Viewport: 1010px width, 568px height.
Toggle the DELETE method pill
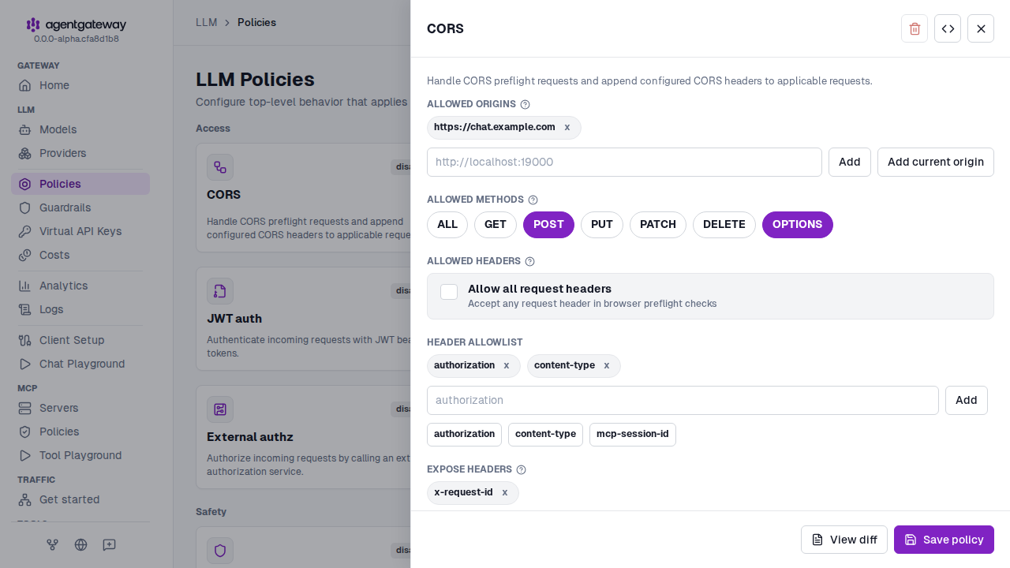pos(724,224)
